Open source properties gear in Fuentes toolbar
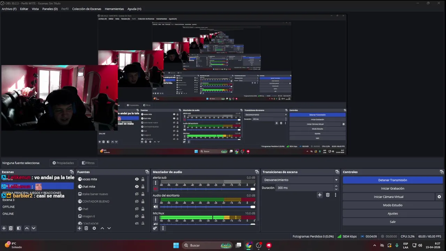Viewport: 446px width, 251px height. [94, 228]
